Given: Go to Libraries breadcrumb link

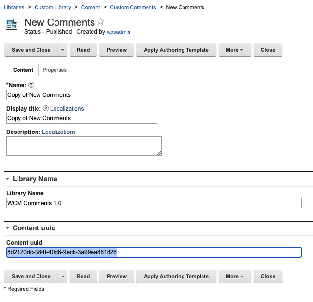Looking at the screenshot, I should pos(14,7).
